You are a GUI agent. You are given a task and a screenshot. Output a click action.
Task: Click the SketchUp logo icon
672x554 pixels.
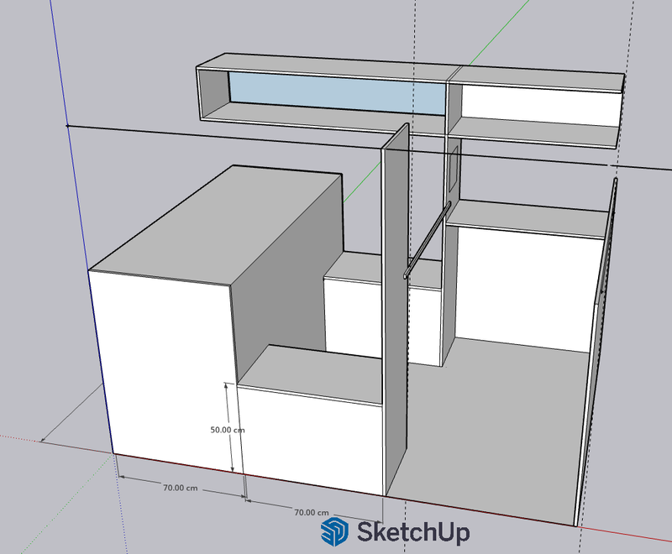pyautogui.click(x=336, y=531)
